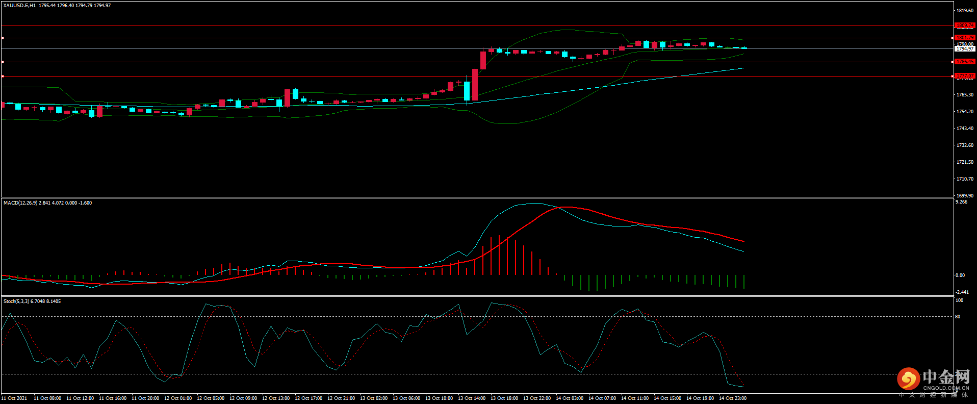Click the MACD(12,26,9) indicator label
Viewport: 977px width, 404px height.
(20, 203)
